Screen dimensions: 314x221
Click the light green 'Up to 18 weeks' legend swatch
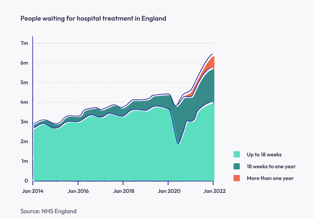tap(237, 154)
